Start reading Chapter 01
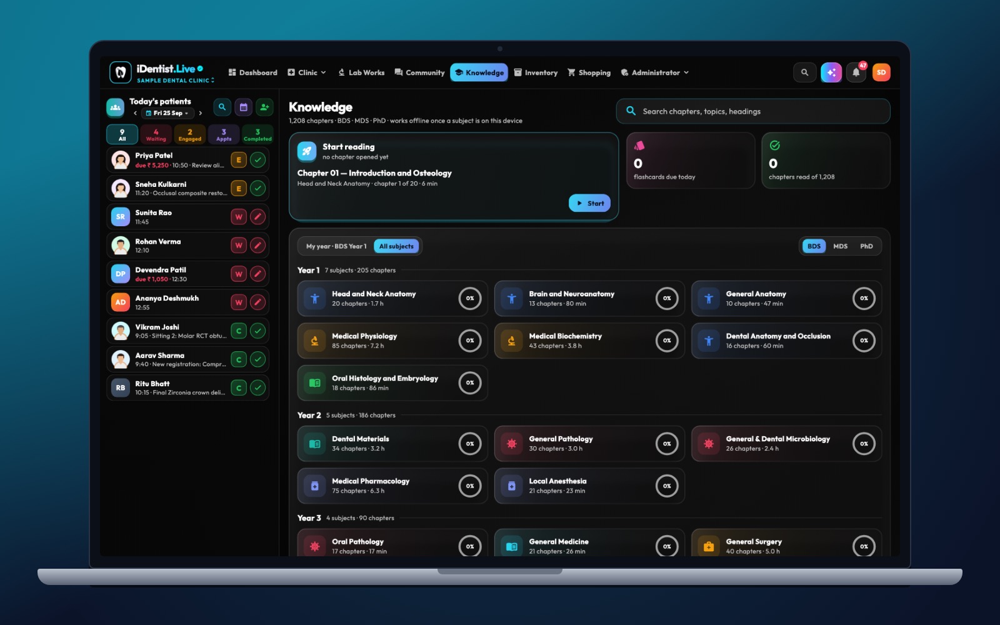1000x625 pixels. point(590,203)
